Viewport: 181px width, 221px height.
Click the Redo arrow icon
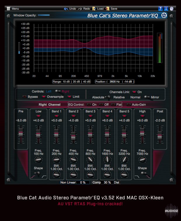click(80, 9)
